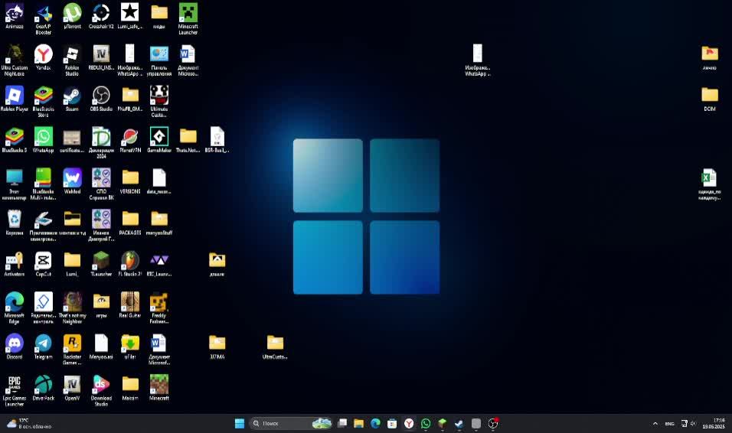The height and width of the screenshot is (433, 732).
Task: Open Task View from the taskbar
Action: [x=342, y=423]
